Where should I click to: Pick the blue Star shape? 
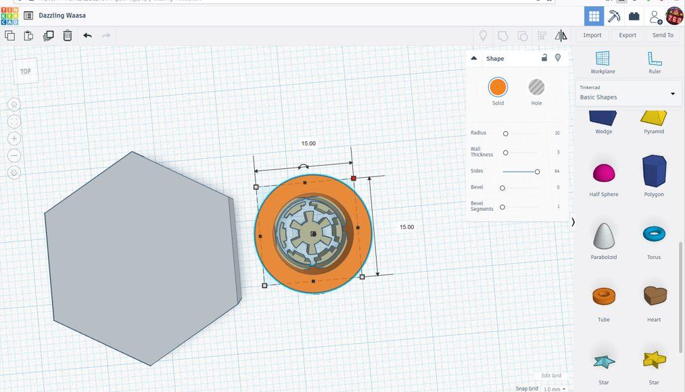click(x=603, y=369)
